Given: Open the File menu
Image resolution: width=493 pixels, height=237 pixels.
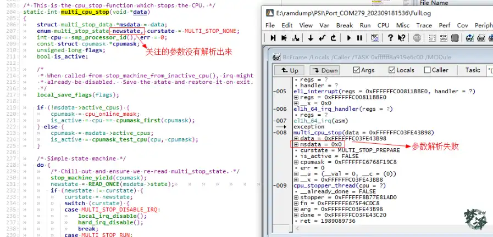Looking at the screenshot, I should click(270, 25).
